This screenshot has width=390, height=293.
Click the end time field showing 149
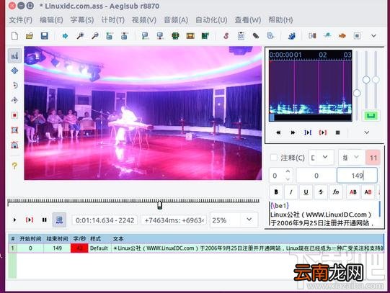click(x=357, y=176)
